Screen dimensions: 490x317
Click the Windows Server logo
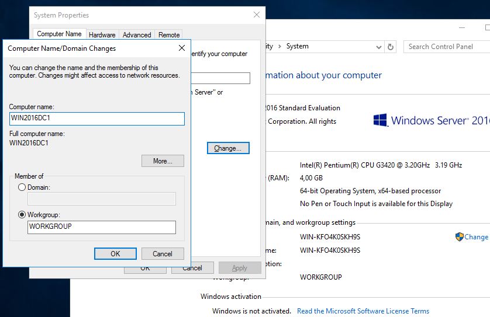click(432, 120)
